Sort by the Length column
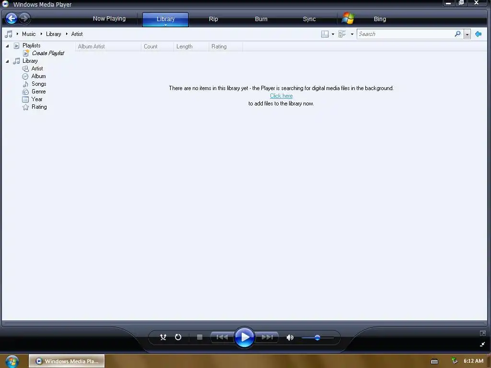This screenshot has width=491, height=368. tap(191, 46)
